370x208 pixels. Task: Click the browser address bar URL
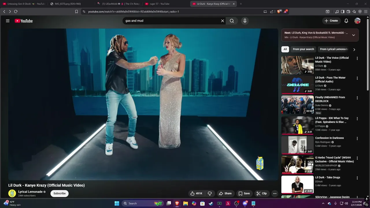(x=134, y=12)
